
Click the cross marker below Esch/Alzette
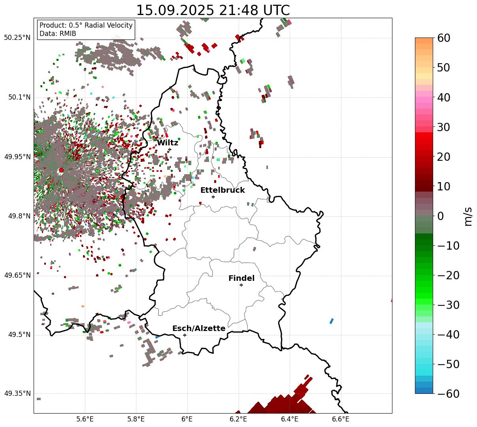tap(185, 335)
